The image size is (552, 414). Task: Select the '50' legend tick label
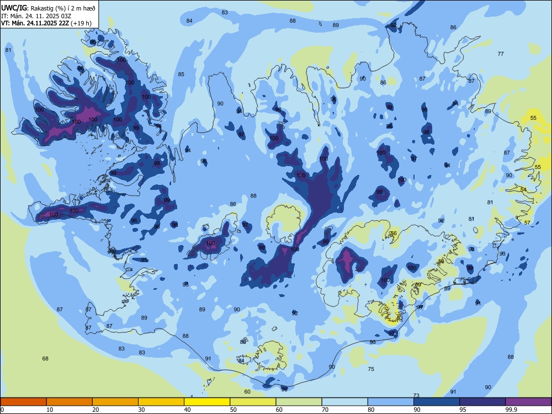[233, 410]
